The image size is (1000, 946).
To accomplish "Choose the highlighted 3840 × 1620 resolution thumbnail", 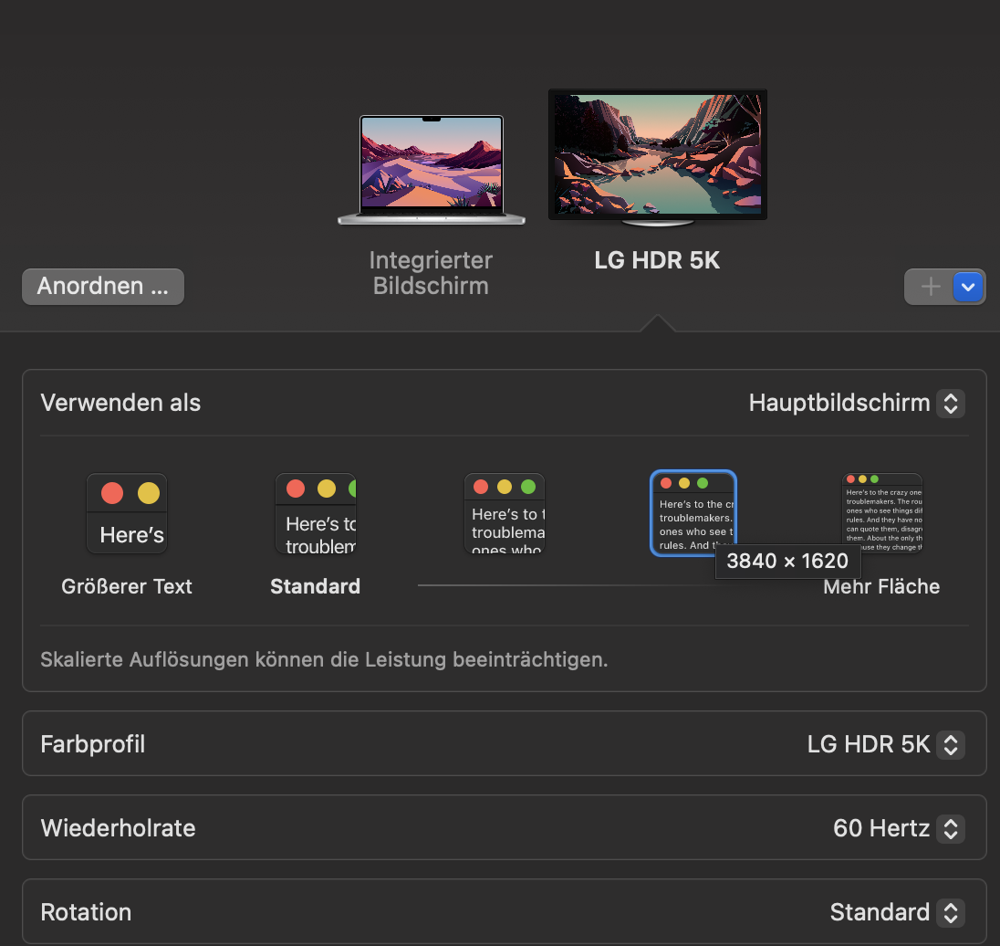I will [693, 513].
